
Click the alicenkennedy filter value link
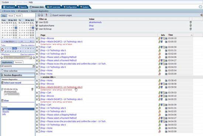pos(95,22)
